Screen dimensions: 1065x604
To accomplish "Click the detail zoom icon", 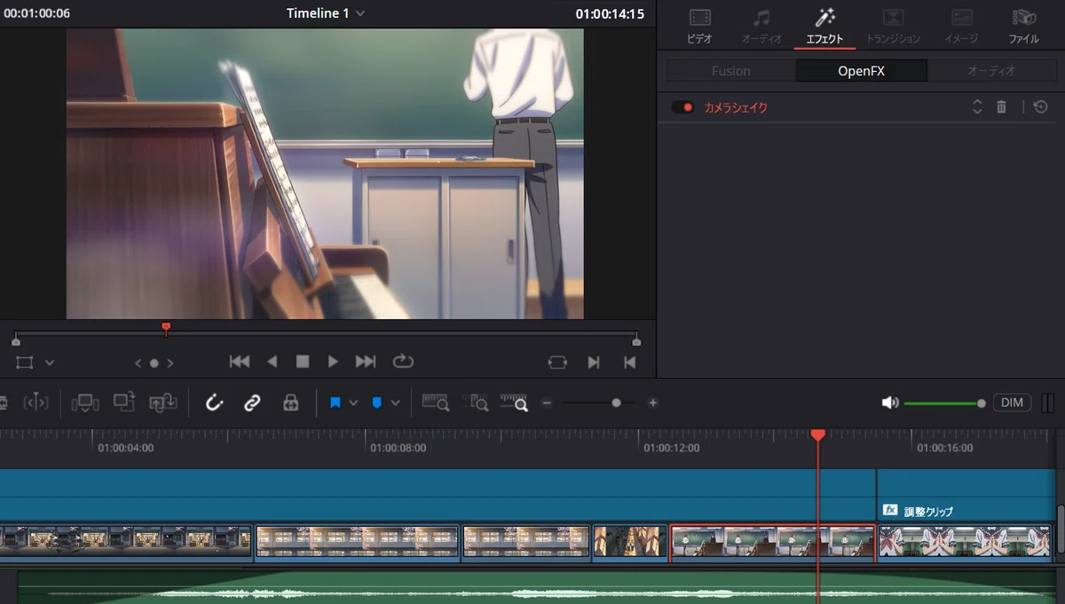I will (475, 403).
